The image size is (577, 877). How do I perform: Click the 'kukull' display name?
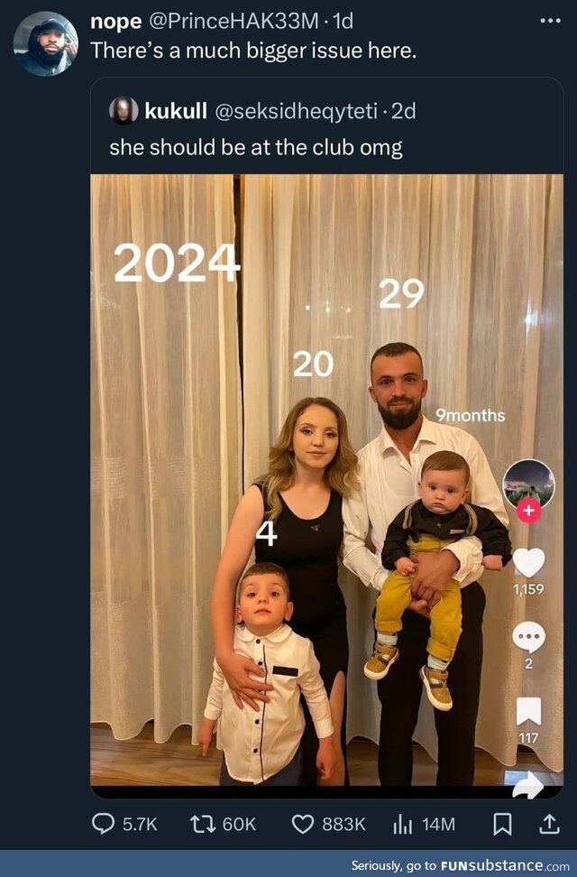tap(176, 111)
